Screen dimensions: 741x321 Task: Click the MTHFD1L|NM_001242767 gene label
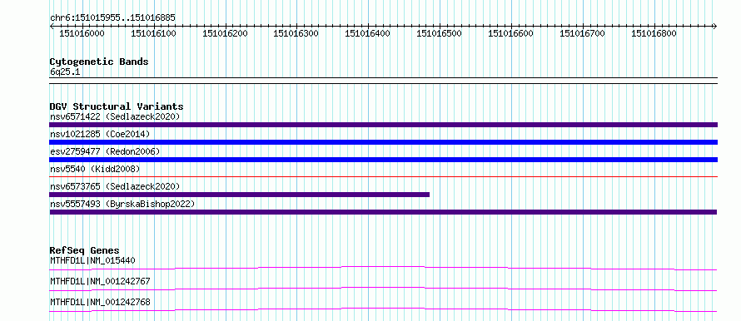point(100,281)
